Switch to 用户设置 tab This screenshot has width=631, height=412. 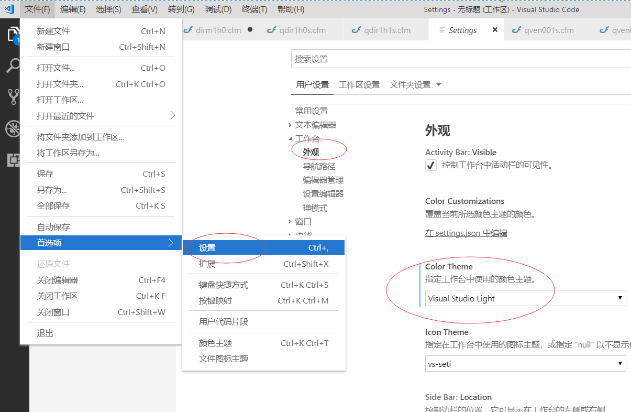pos(313,85)
